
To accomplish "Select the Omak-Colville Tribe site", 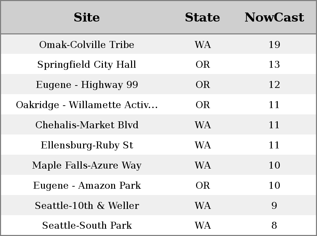I will pyautogui.click(x=87, y=44).
